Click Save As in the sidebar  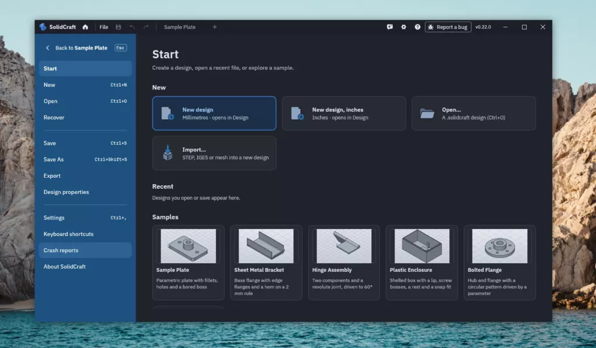point(85,159)
